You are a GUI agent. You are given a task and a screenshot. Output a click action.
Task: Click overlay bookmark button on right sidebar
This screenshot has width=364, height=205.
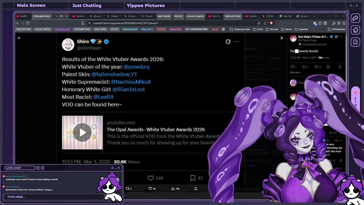point(355,42)
